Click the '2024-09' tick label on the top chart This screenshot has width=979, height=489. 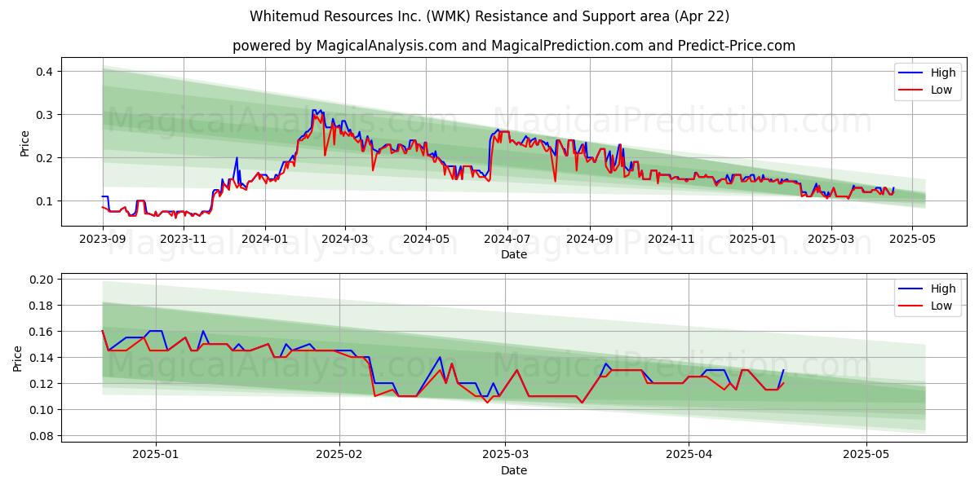(590, 240)
